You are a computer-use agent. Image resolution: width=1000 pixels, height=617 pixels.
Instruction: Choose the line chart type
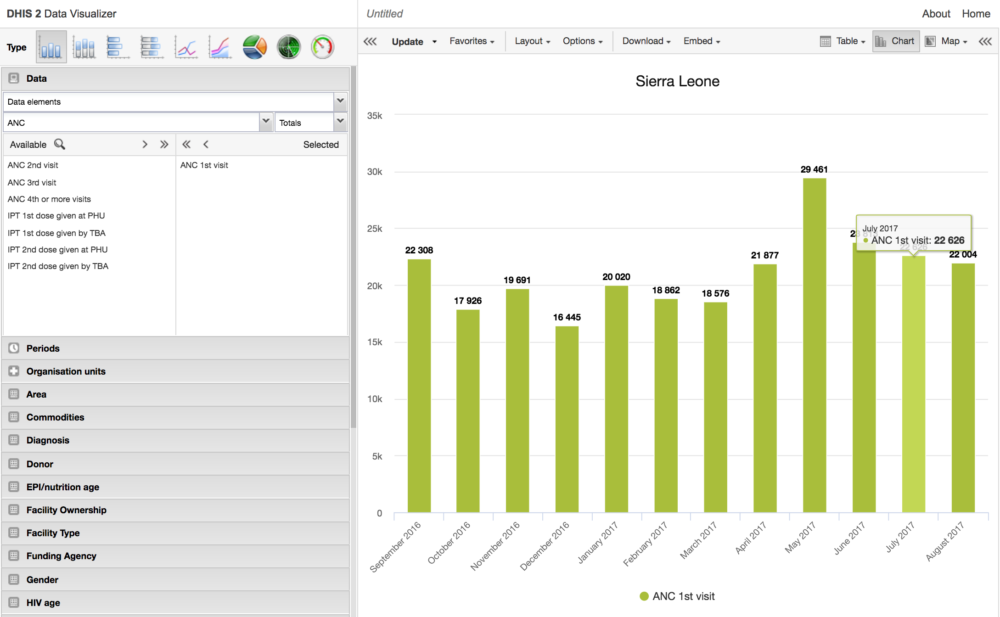(186, 47)
